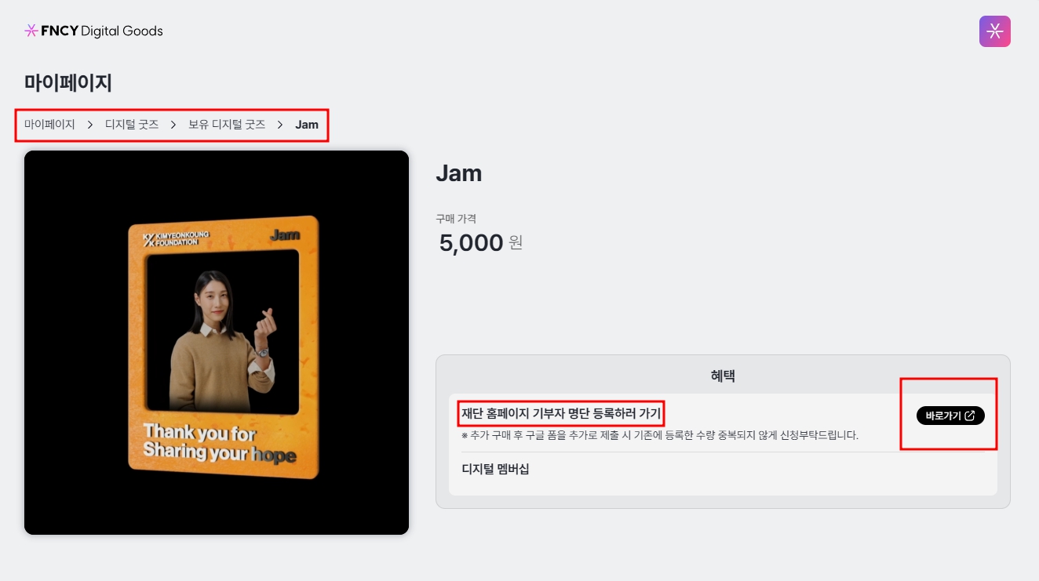This screenshot has height=581, width=1039.
Task: Open the Jam digital goods image
Action: click(217, 343)
